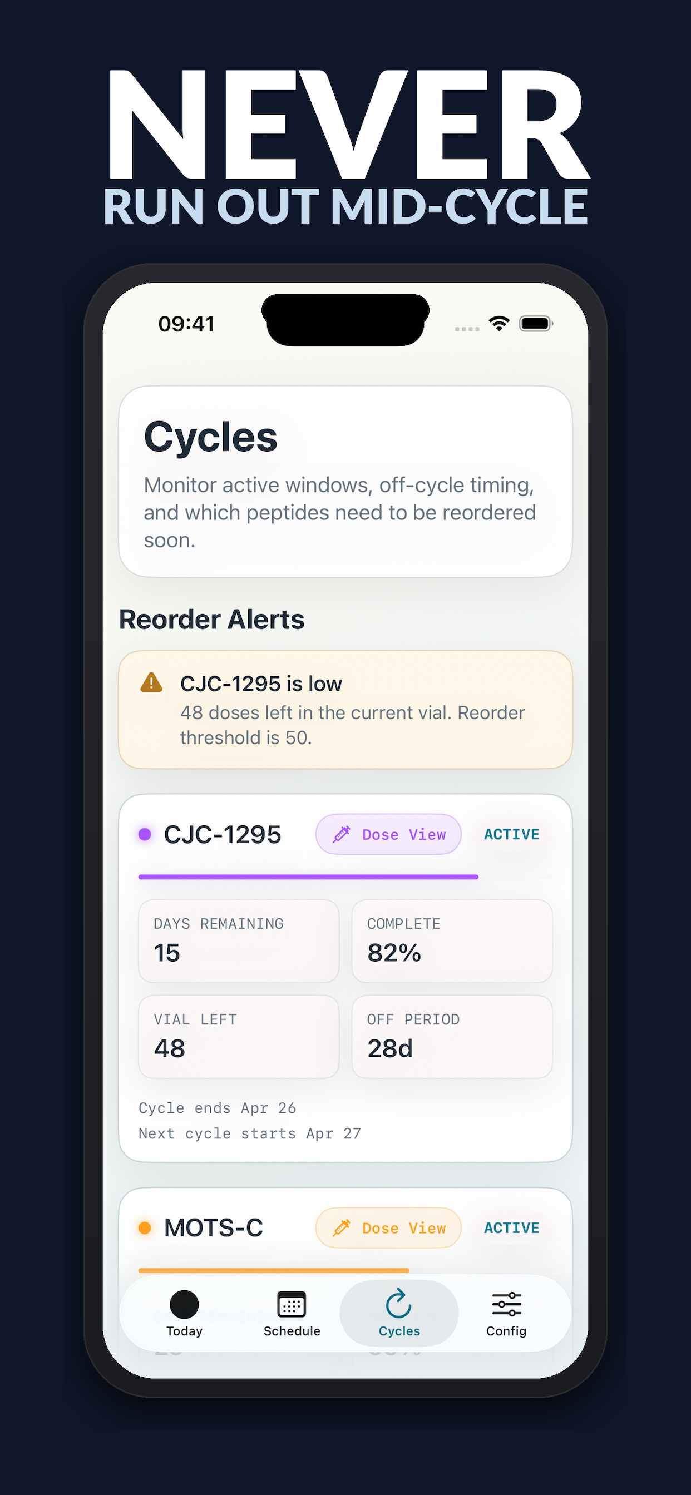This screenshot has width=691, height=1495.
Task: Open Dose View for MOTS-C
Action: 388,1227
